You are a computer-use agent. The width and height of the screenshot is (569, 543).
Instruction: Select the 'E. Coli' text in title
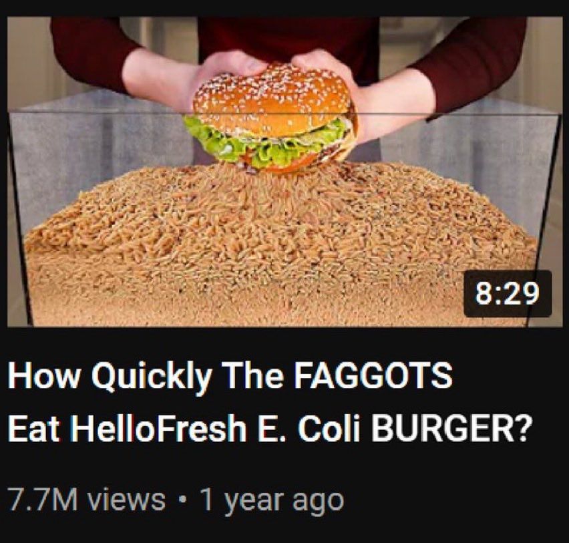(310, 427)
